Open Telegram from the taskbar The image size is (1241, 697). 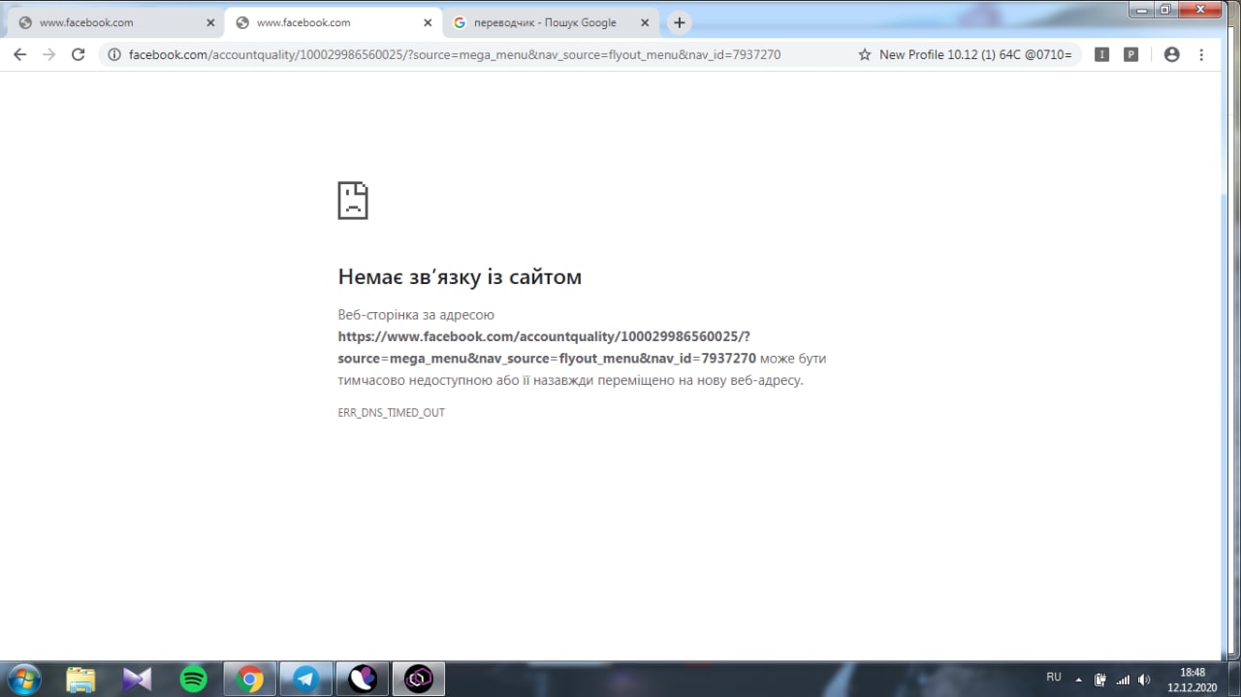[306, 680]
